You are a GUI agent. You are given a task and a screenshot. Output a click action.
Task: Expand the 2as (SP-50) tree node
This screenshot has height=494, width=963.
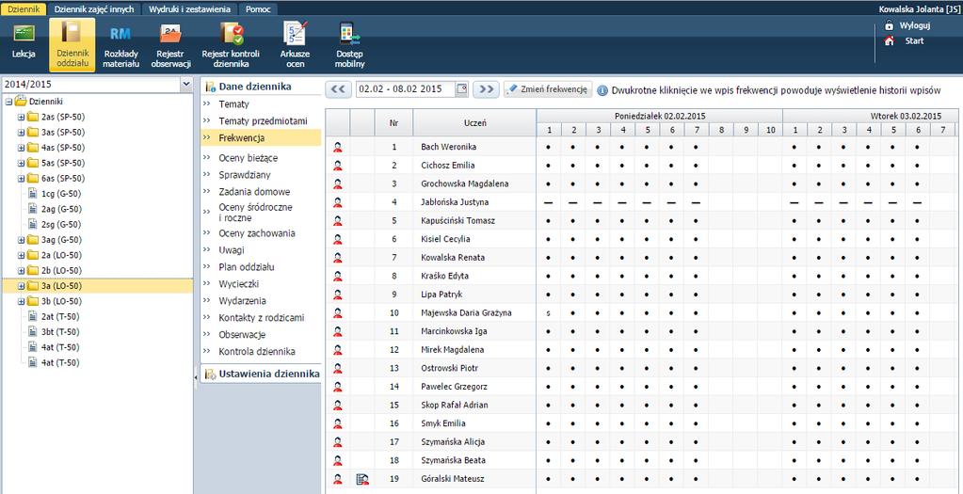pos(21,118)
